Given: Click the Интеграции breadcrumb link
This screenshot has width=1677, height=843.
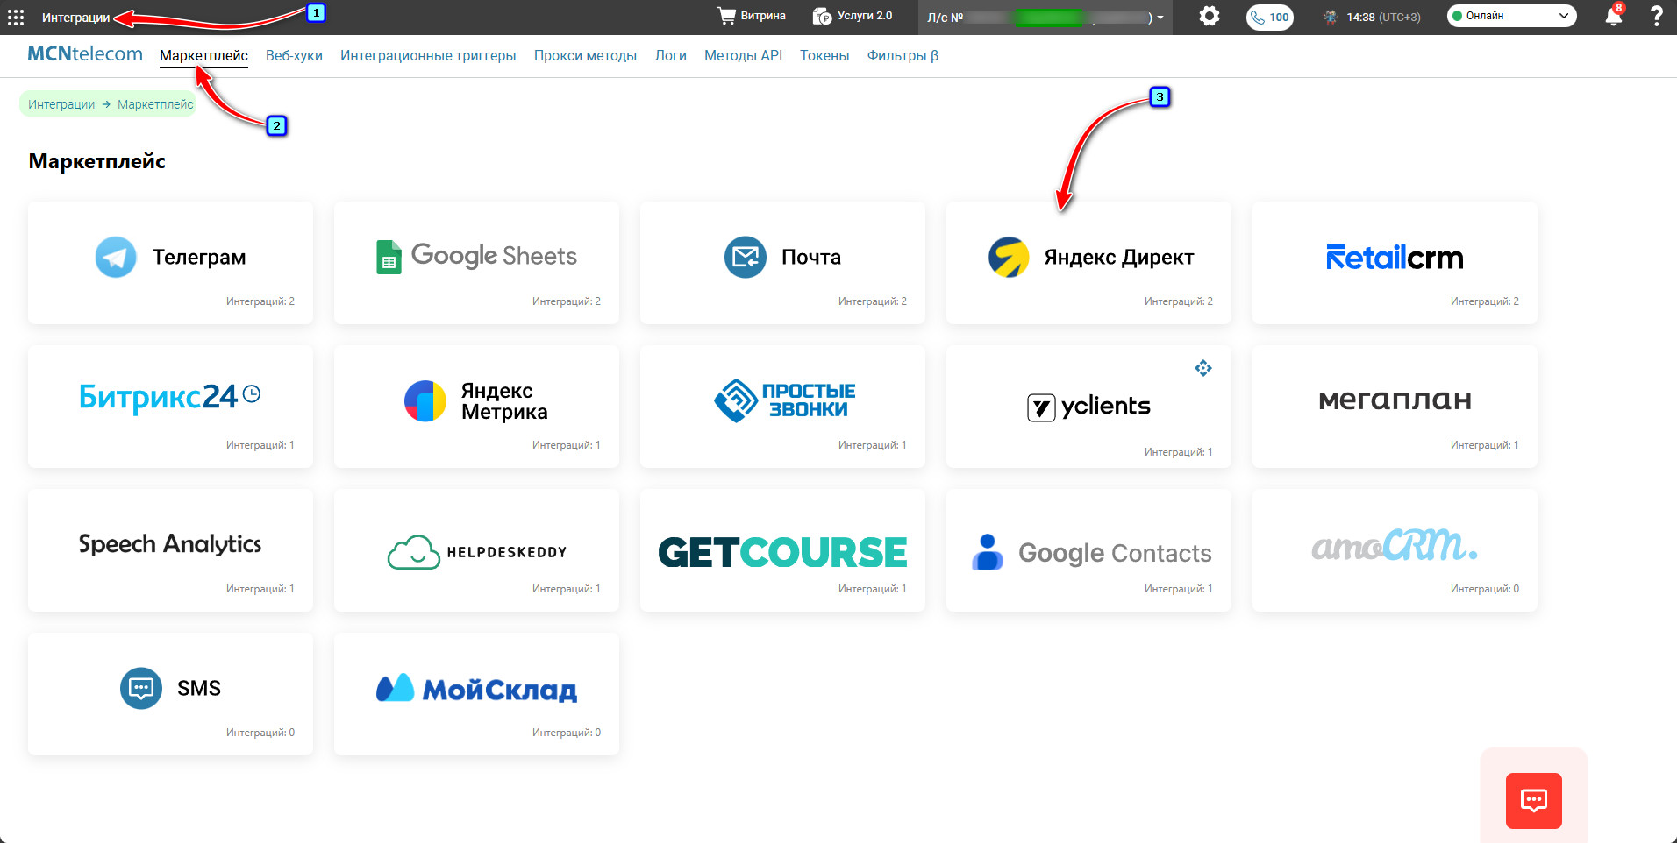Looking at the screenshot, I should (x=61, y=104).
